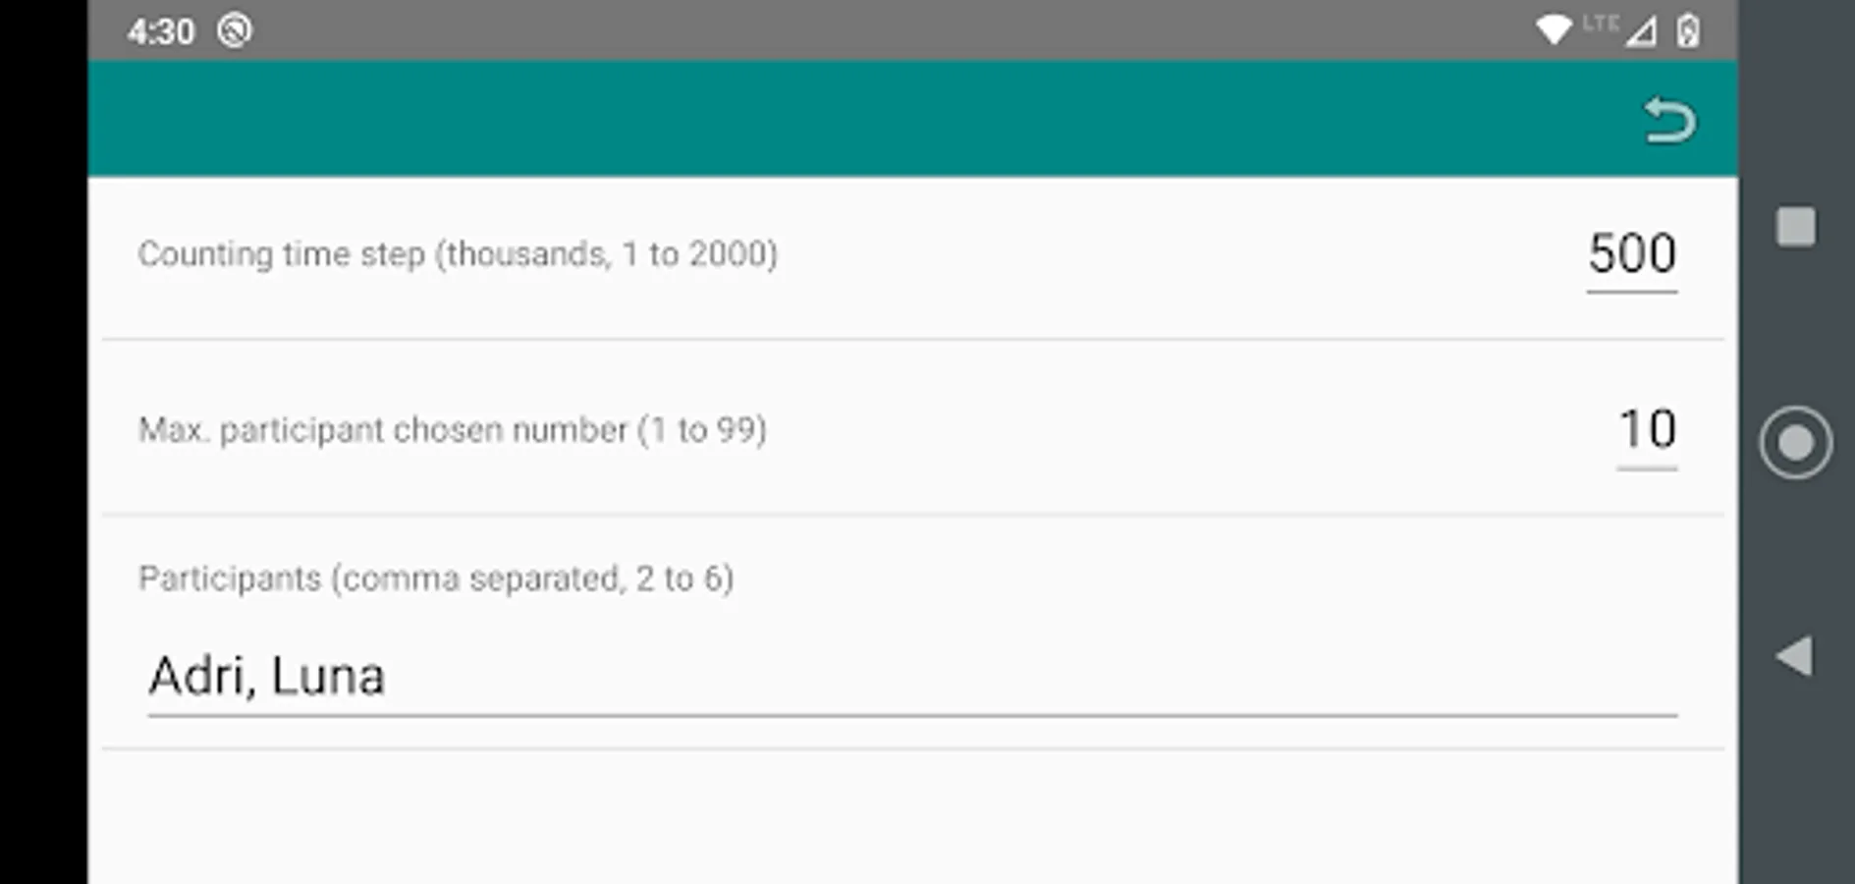1855x884 pixels.
Task: Click the 'Participants (comma separated)' label
Action: click(x=436, y=578)
